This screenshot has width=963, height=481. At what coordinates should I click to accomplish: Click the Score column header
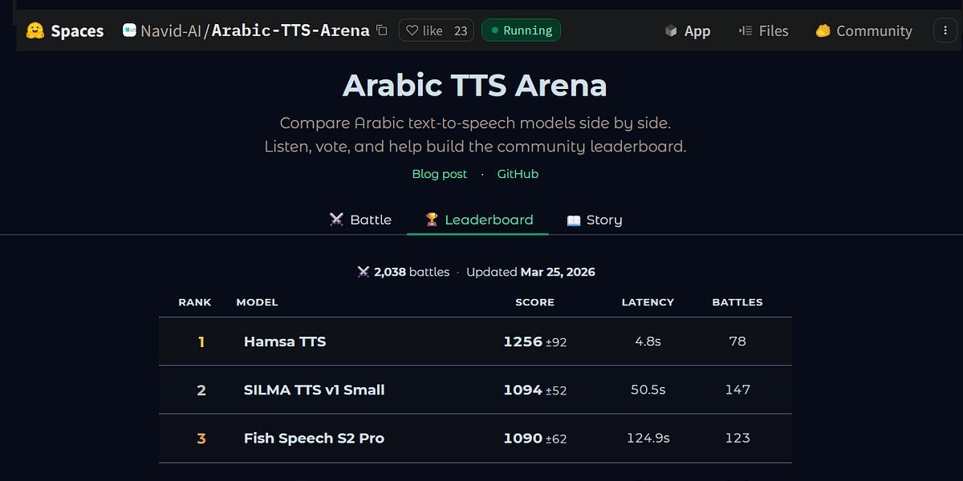pyautogui.click(x=534, y=302)
